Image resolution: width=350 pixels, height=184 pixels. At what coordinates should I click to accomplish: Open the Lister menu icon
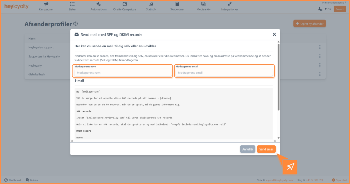(72, 4)
